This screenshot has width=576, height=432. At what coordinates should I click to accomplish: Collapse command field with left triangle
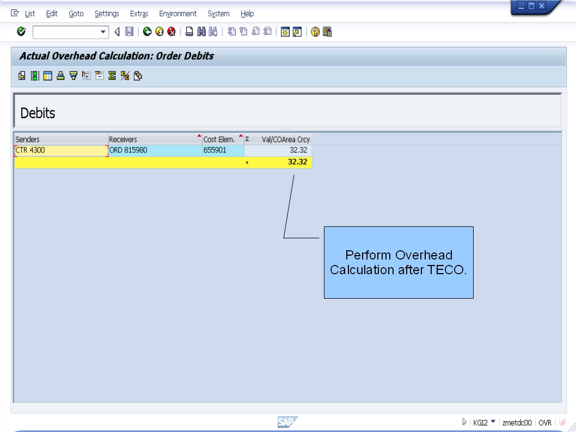coord(117,32)
